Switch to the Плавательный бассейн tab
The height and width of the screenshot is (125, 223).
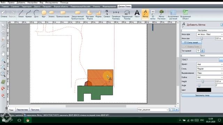coord(80,7)
